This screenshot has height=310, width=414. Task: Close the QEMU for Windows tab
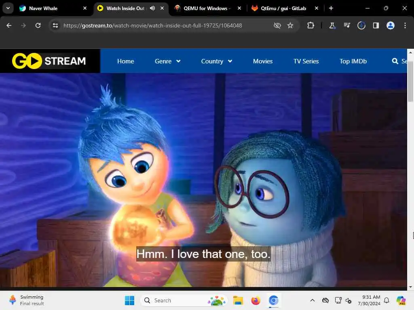tap(239, 8)
